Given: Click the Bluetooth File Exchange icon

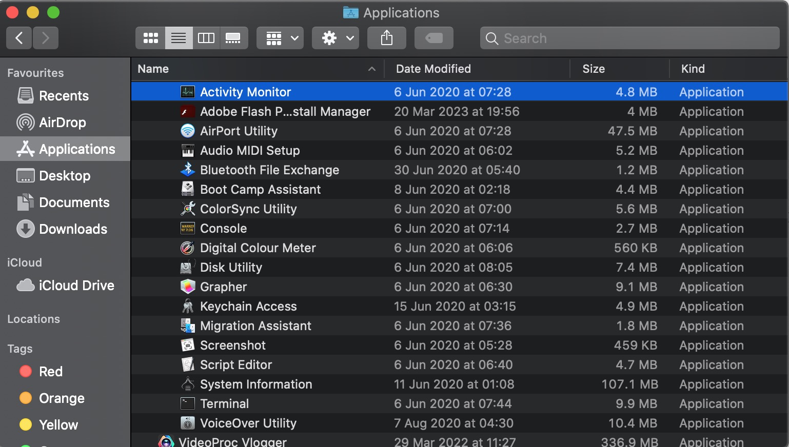Looking at the screenshot, I should coord(188,170).
